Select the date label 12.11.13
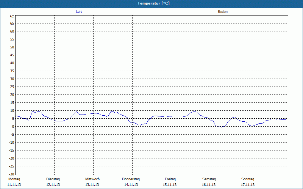Image resolution: width=303 pixels, height=189 pixels. pos(53,185)
